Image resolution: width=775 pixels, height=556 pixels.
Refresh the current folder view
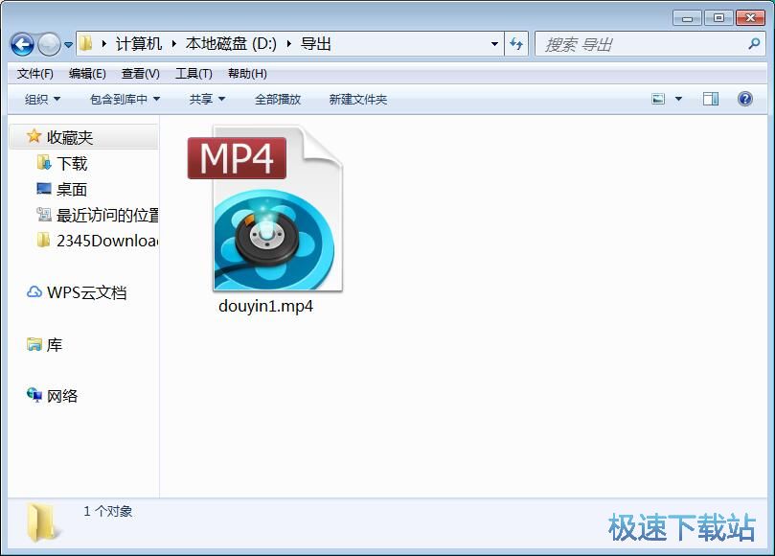pyautogui.click(x=516, y=44)
